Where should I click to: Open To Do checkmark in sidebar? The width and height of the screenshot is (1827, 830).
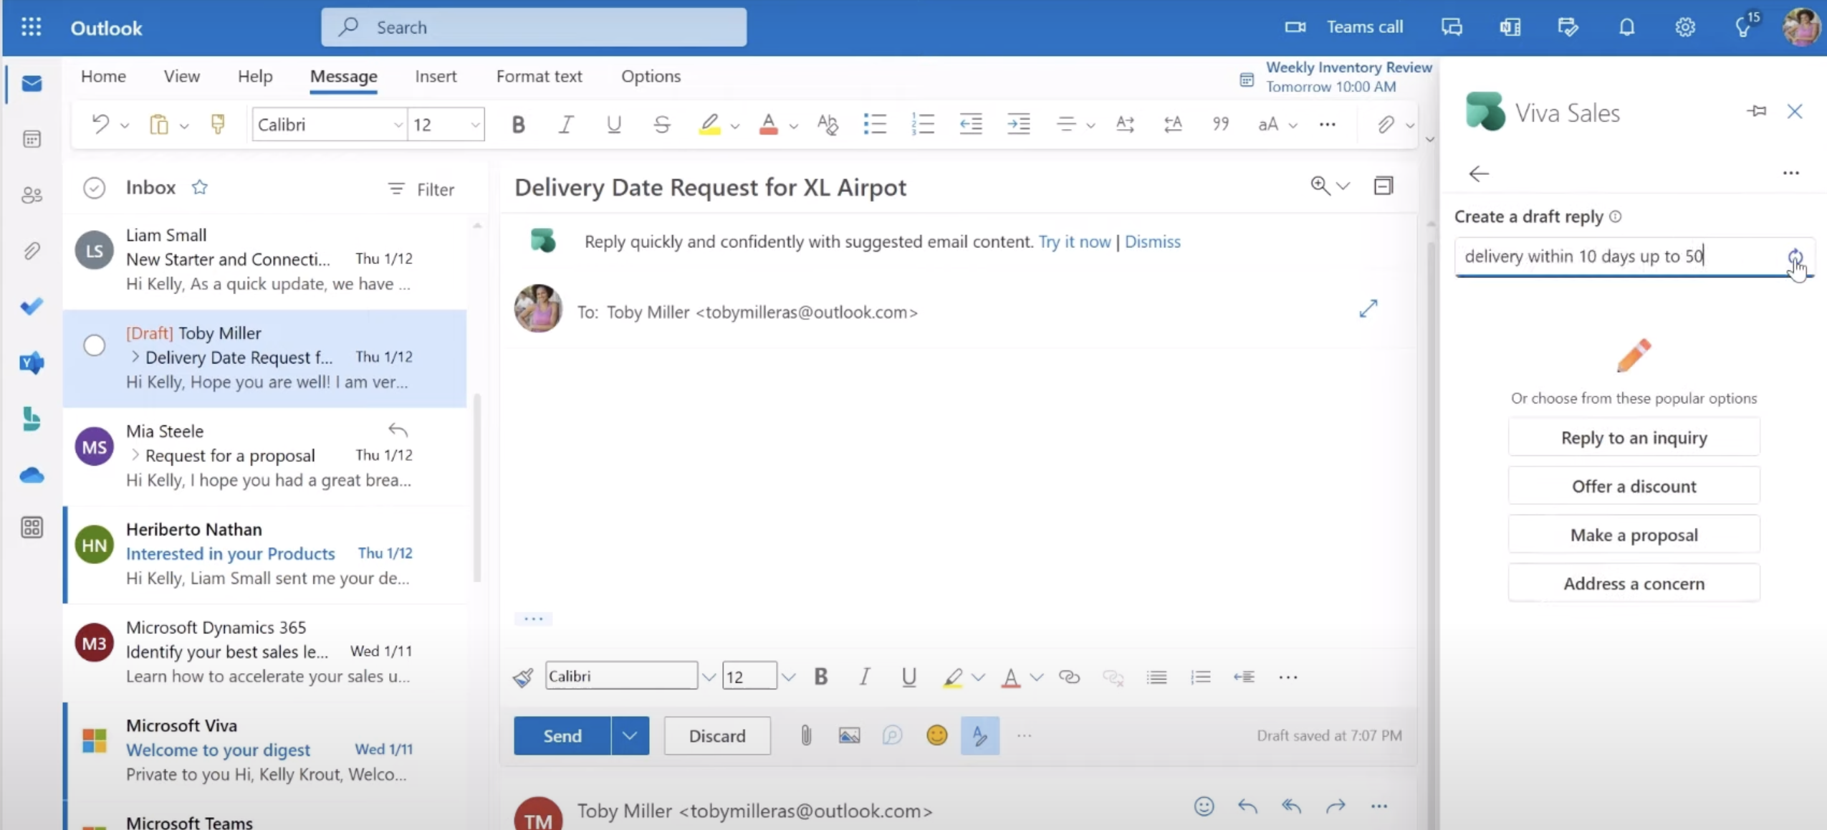[32, 306]
